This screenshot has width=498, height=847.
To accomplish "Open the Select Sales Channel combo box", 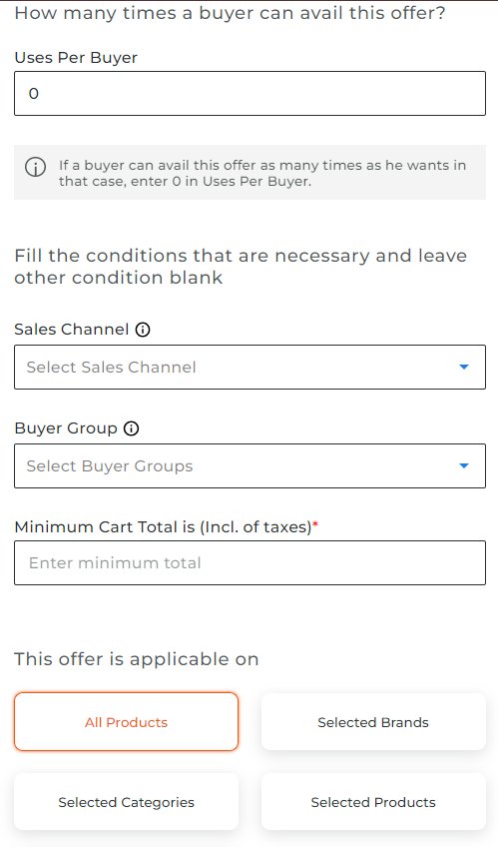I will 249,368.
